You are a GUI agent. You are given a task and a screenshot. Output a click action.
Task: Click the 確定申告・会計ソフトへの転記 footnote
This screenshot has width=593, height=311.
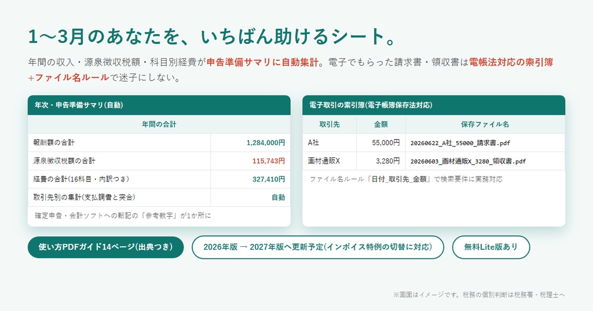click(123, 216)
